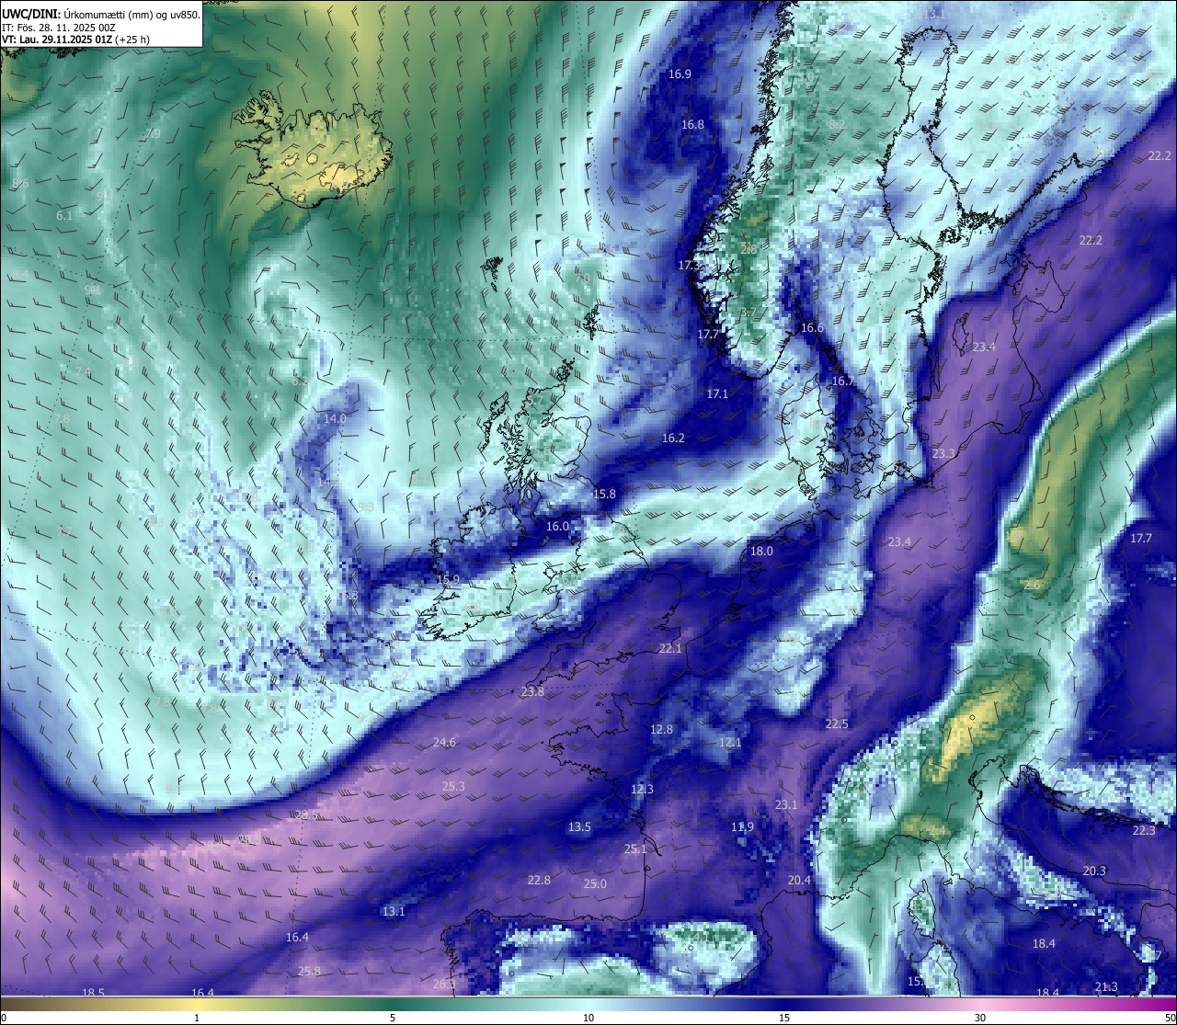This screenshot has width=1177, height=1025.
Task: Click the 16.6 value label
Action: [812, 328]
